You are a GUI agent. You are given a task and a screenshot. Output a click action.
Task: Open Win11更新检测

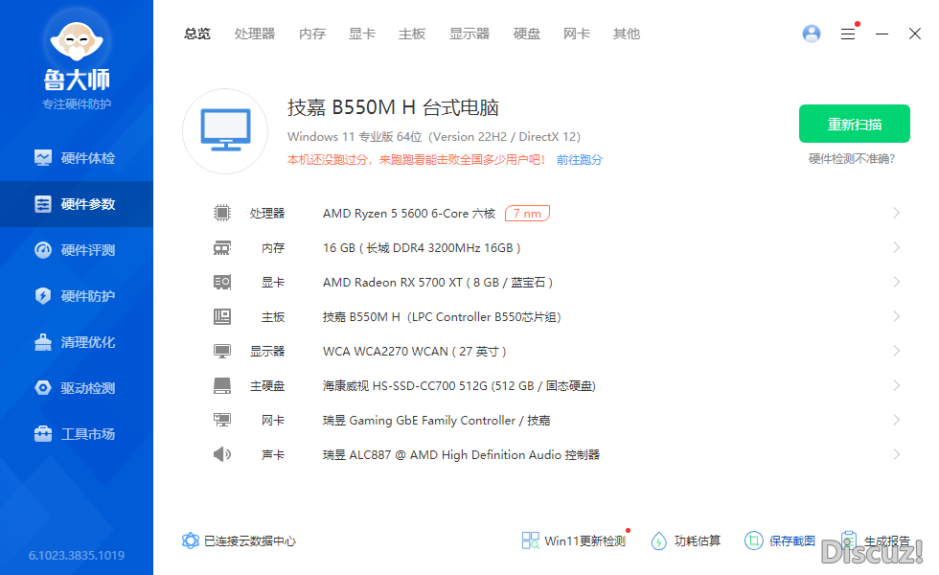tap(574, 540)
